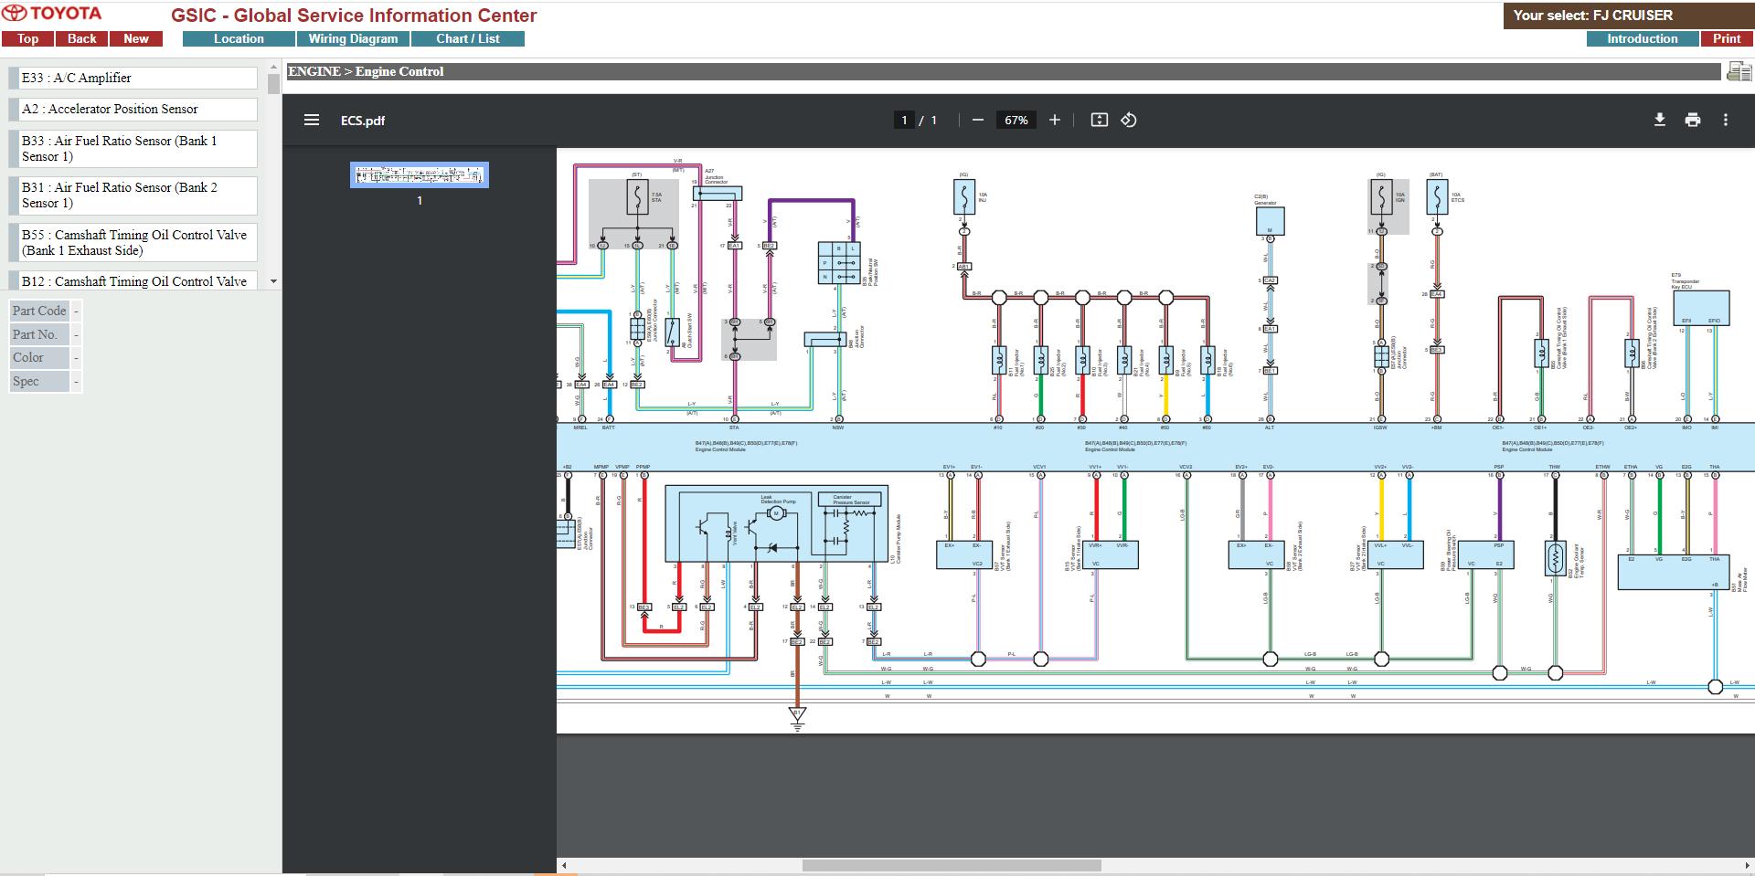Switch to the Wiring Diagram tab

[x=353, y=38]
